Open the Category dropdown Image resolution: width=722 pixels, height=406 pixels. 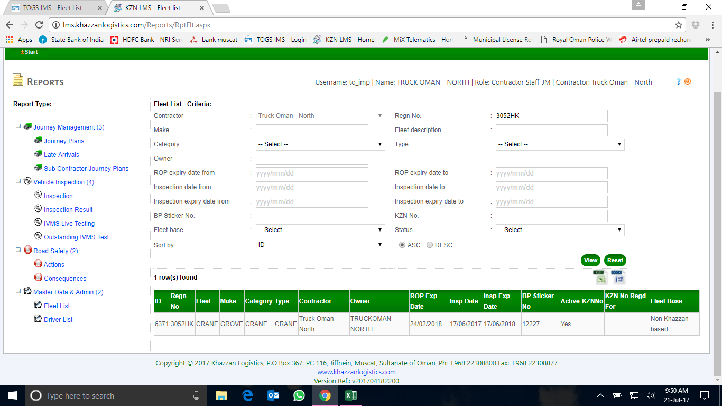(x=320, y=144)
